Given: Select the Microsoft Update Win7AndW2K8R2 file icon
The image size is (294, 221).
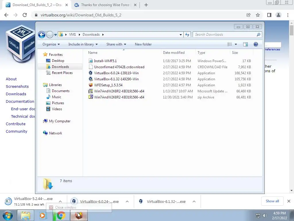Looking at the screenshot, I should click(91, 91).
